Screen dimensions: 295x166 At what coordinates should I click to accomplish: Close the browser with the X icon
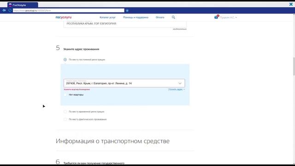pos(291,4)
